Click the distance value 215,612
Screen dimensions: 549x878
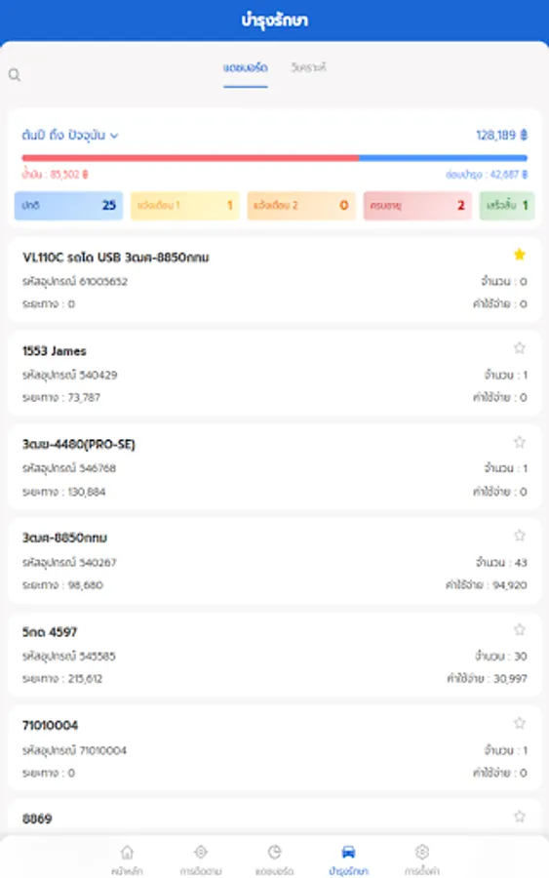point(85,679)
